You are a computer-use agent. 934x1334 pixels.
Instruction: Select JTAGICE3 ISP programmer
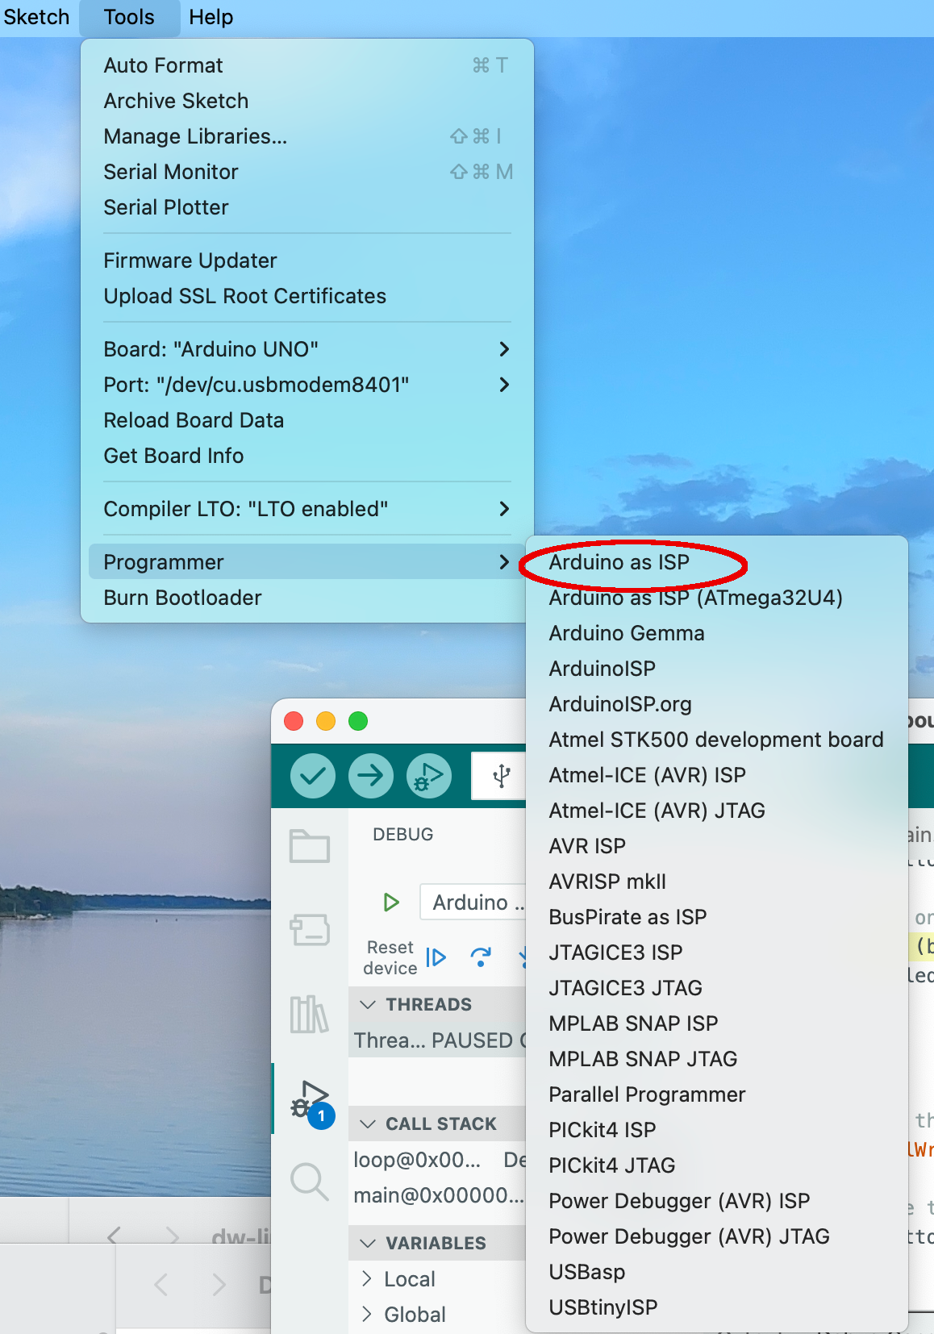[717, 953]
